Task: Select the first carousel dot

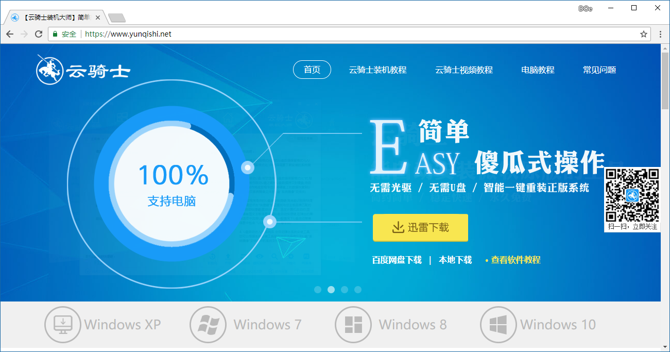Action: [x=318, y=290]
